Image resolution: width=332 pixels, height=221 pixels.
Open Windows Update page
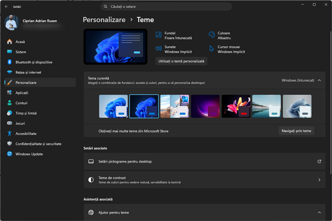click(x=40, y=154)
